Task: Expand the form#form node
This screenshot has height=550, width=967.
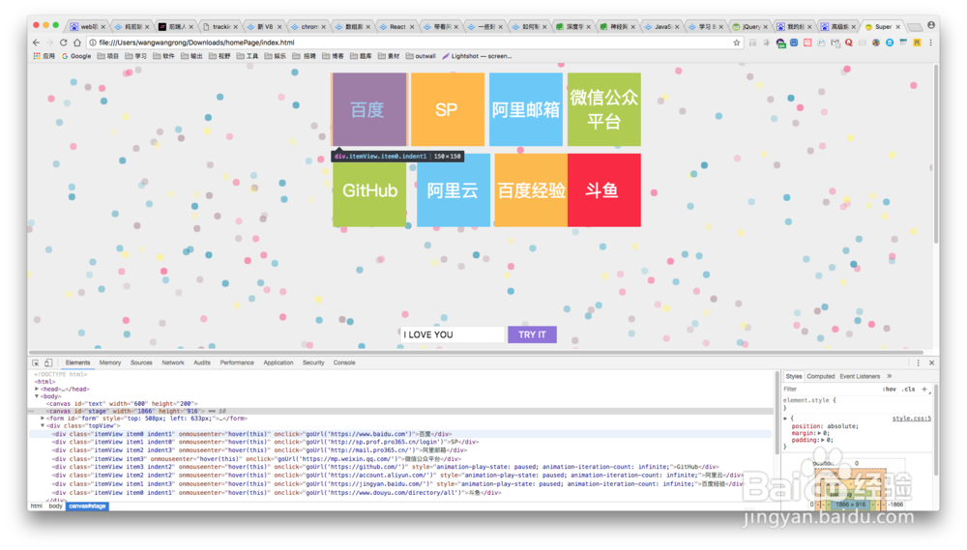Action: point(43,418)
